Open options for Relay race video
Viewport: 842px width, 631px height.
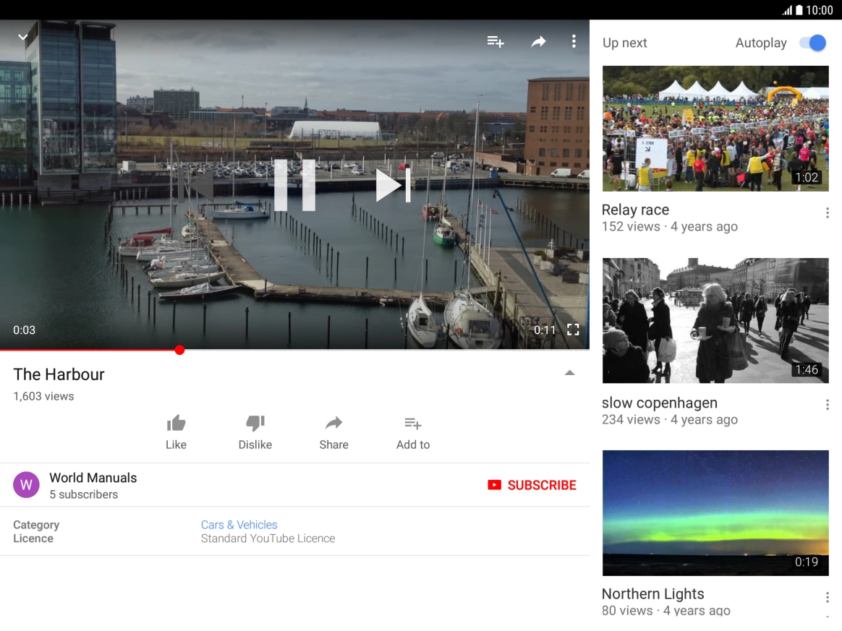coord(827,213)
